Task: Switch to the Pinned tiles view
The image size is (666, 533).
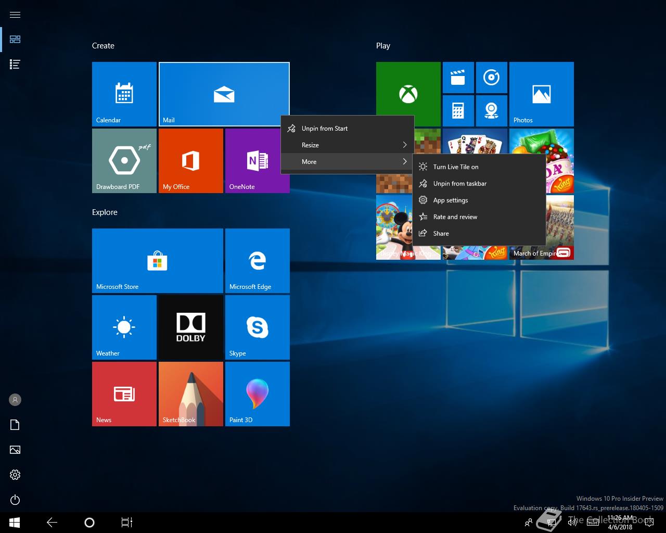Action: tap(15, 40)
